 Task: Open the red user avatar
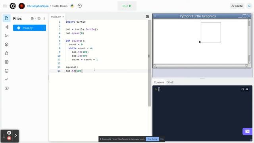click(22, 6)
